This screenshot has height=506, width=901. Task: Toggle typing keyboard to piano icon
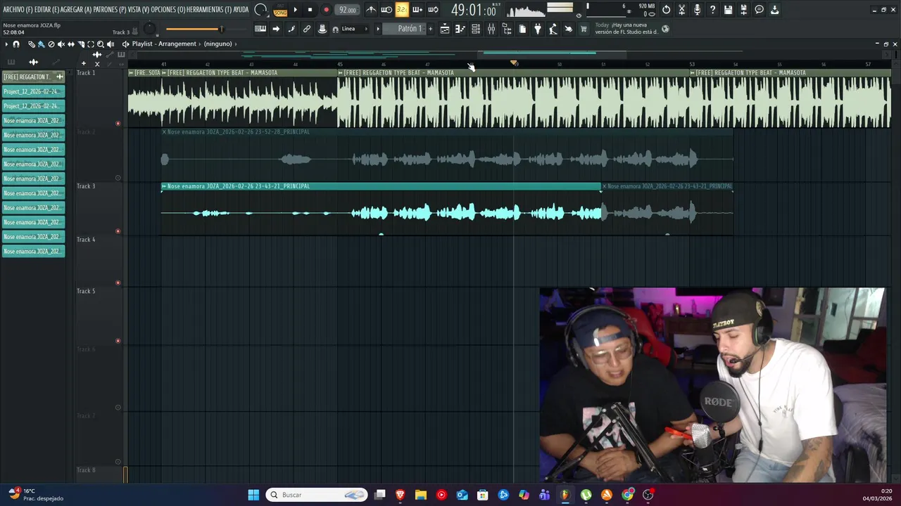pyautogui.click(x=260, y=29)
